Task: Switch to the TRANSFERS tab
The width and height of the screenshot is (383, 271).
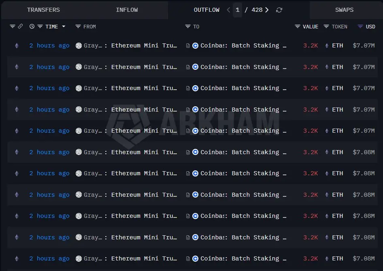Action: coord(43,10)
